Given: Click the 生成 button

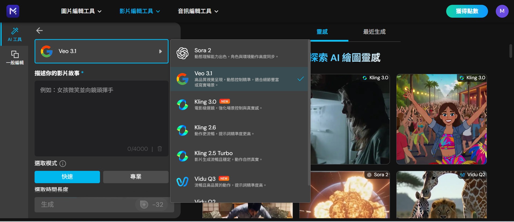Looking at the screenshot, I should pyautogui.click(x=104, y=205).
